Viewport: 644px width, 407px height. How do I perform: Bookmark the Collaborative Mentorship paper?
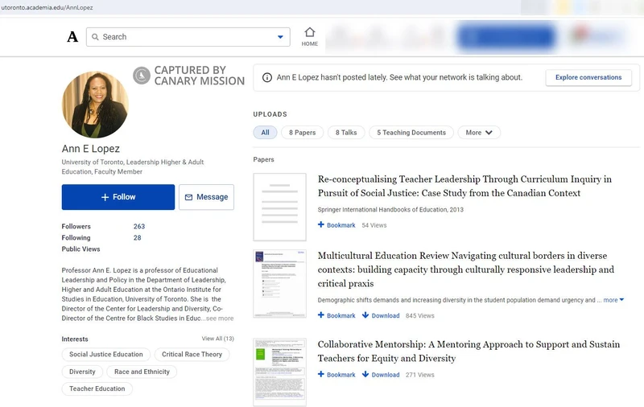click(x=336, y=375)
